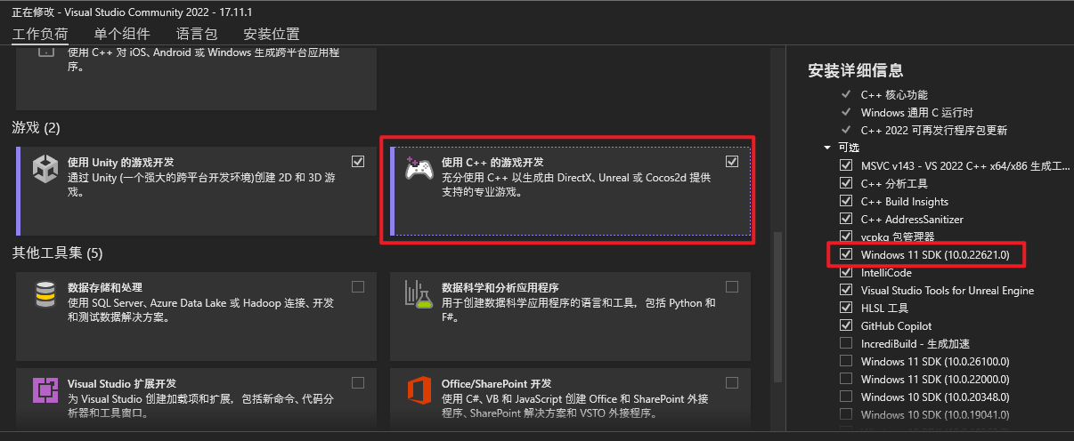The image size is (1074, 441).
Task: Enable Windows 10 SDK (10.0.20348.0) checkbox
Action: pos(846,397)
